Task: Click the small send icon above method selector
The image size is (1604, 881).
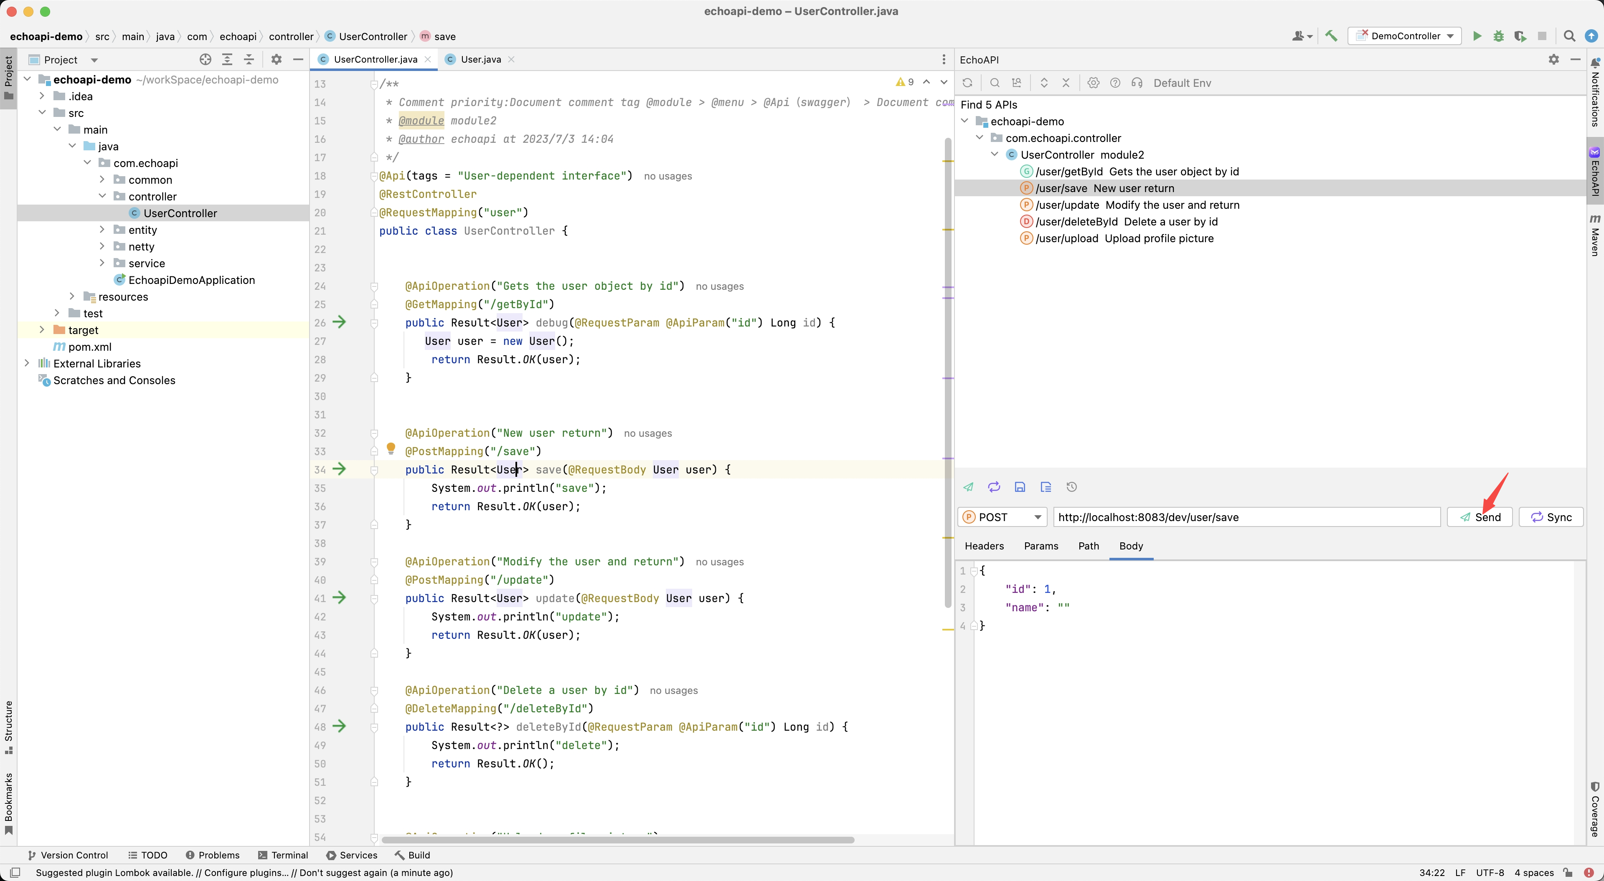Action: click(x=968, y=487)
